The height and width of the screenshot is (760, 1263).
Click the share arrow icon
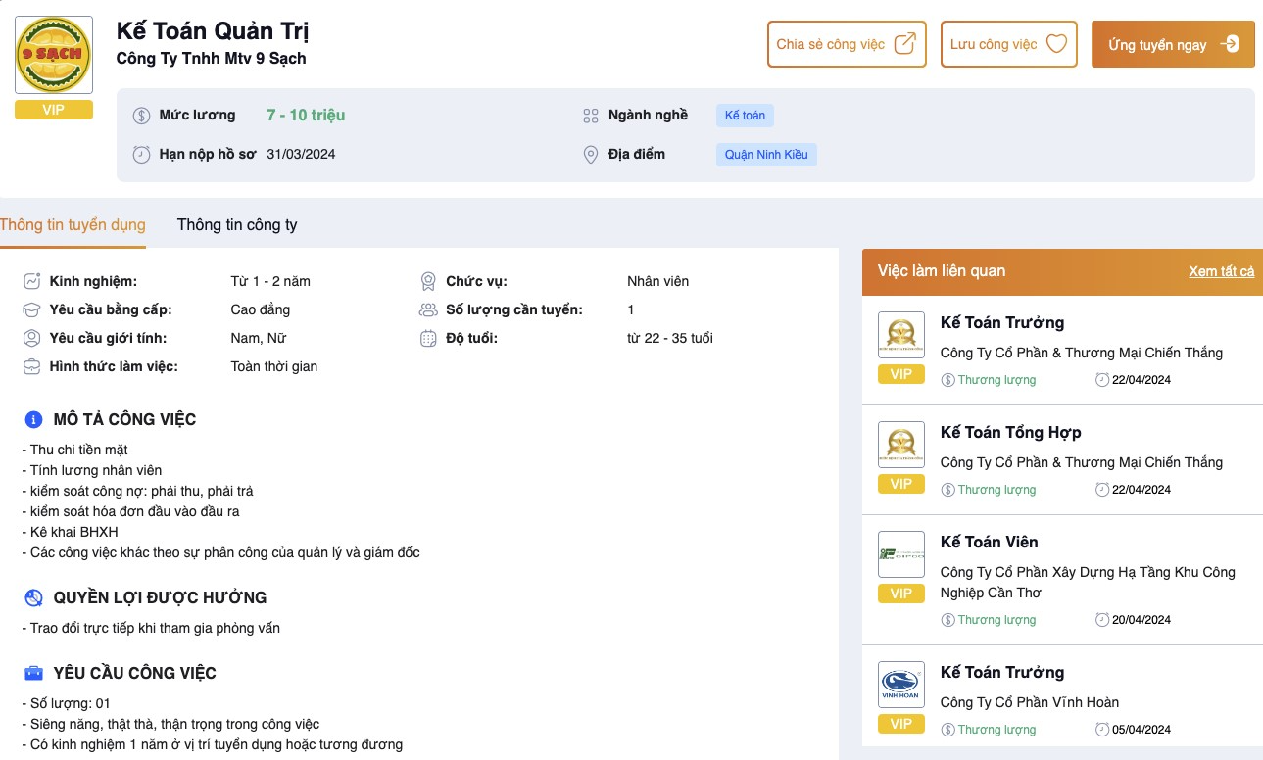(x=905, y=44)
